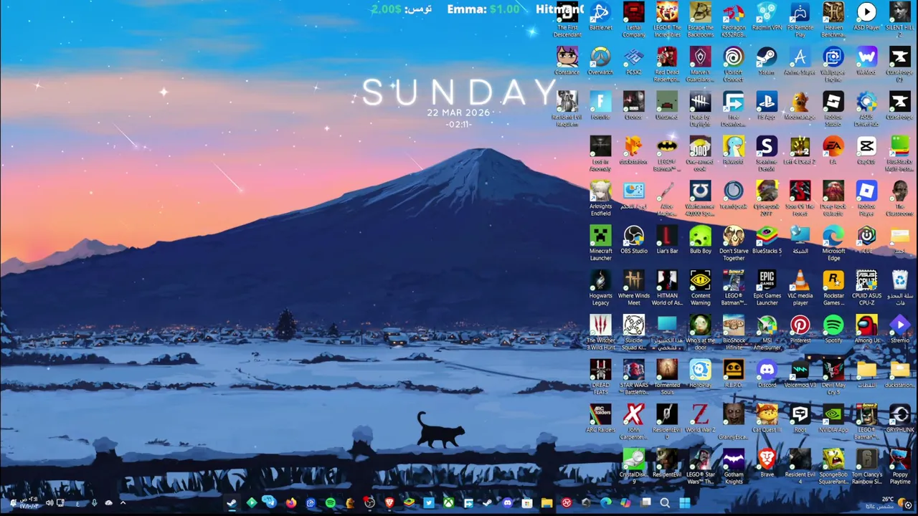
Task: Launch Poppy Playtime from the desktop
Action: click(x=899, y=466)
